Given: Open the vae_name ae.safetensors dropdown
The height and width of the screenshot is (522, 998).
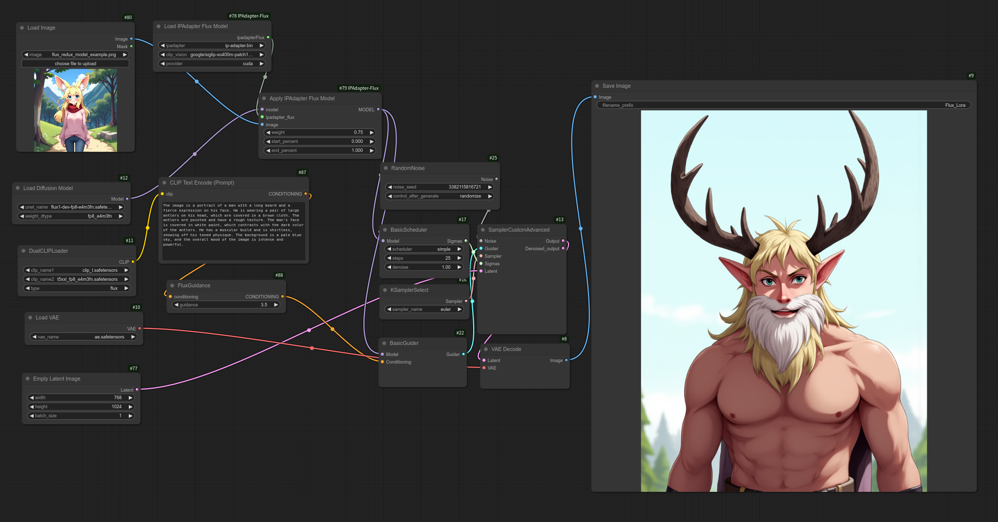Looking at the screenshot, I should click(84, 337).
